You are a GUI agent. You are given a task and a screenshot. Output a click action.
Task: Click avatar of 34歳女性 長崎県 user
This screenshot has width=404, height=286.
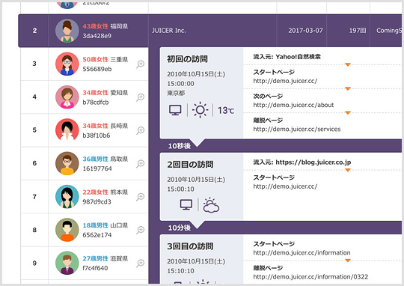67,130
